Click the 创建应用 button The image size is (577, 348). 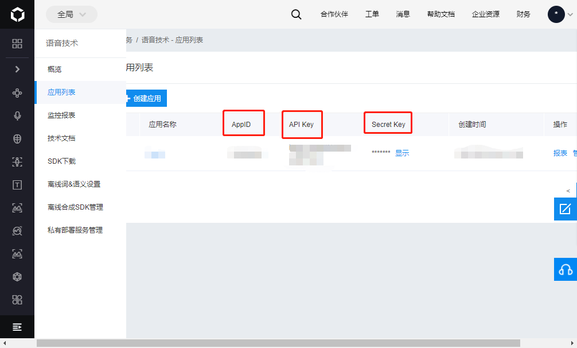pos(146,98)
